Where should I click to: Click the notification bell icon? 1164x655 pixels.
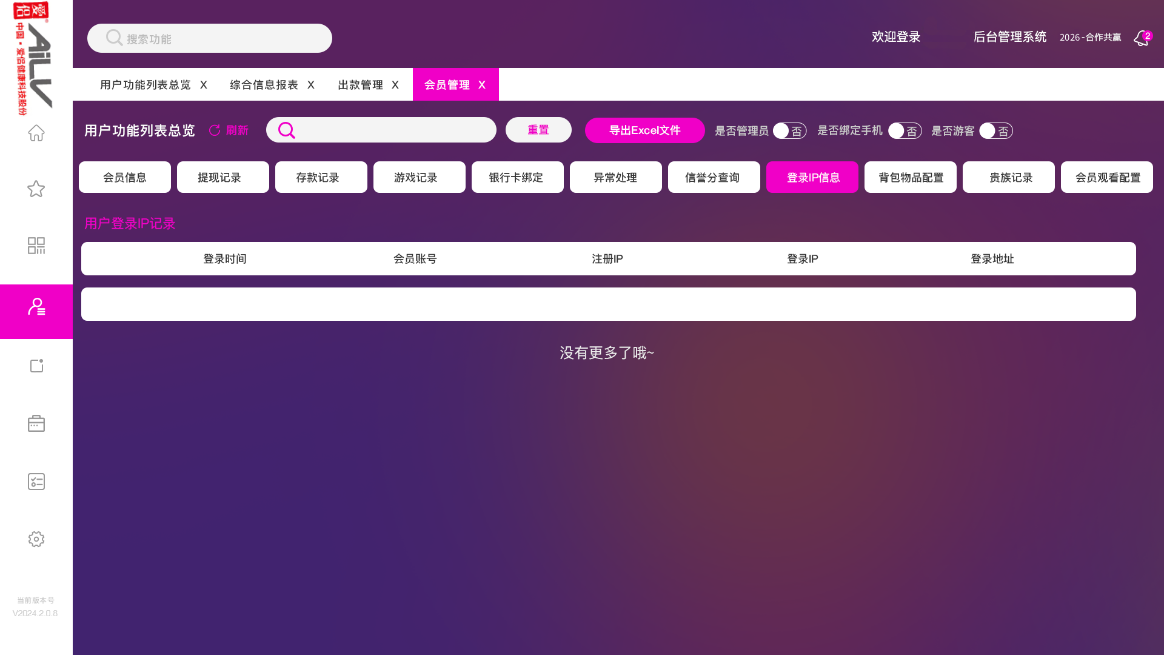(x=1141, y=38)
